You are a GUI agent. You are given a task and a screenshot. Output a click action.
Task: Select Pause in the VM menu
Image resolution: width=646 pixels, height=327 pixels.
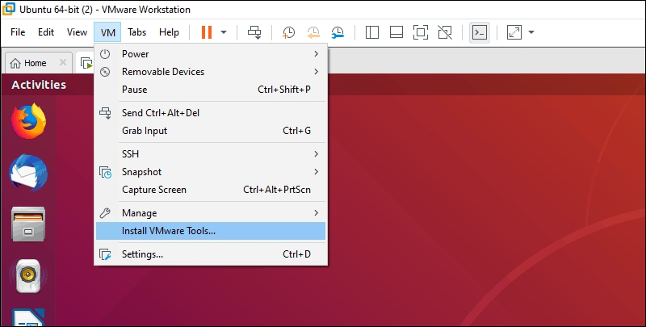coord(211,90)
